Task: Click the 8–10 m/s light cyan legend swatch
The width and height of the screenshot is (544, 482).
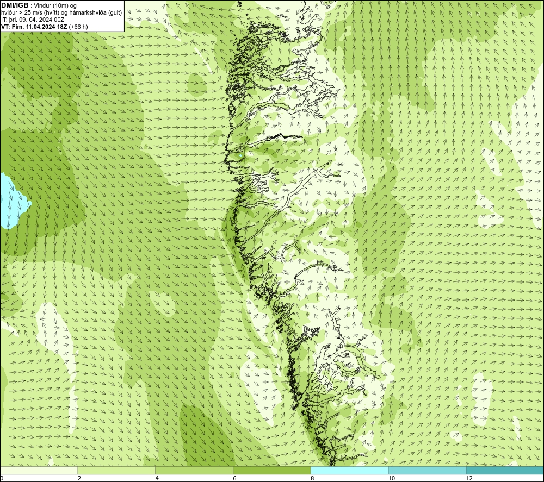Action: tap(350, 470)
